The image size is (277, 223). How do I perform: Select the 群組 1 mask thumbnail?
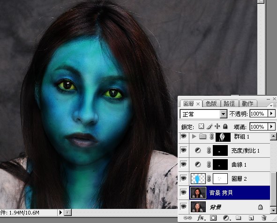(x=223, y=138)
